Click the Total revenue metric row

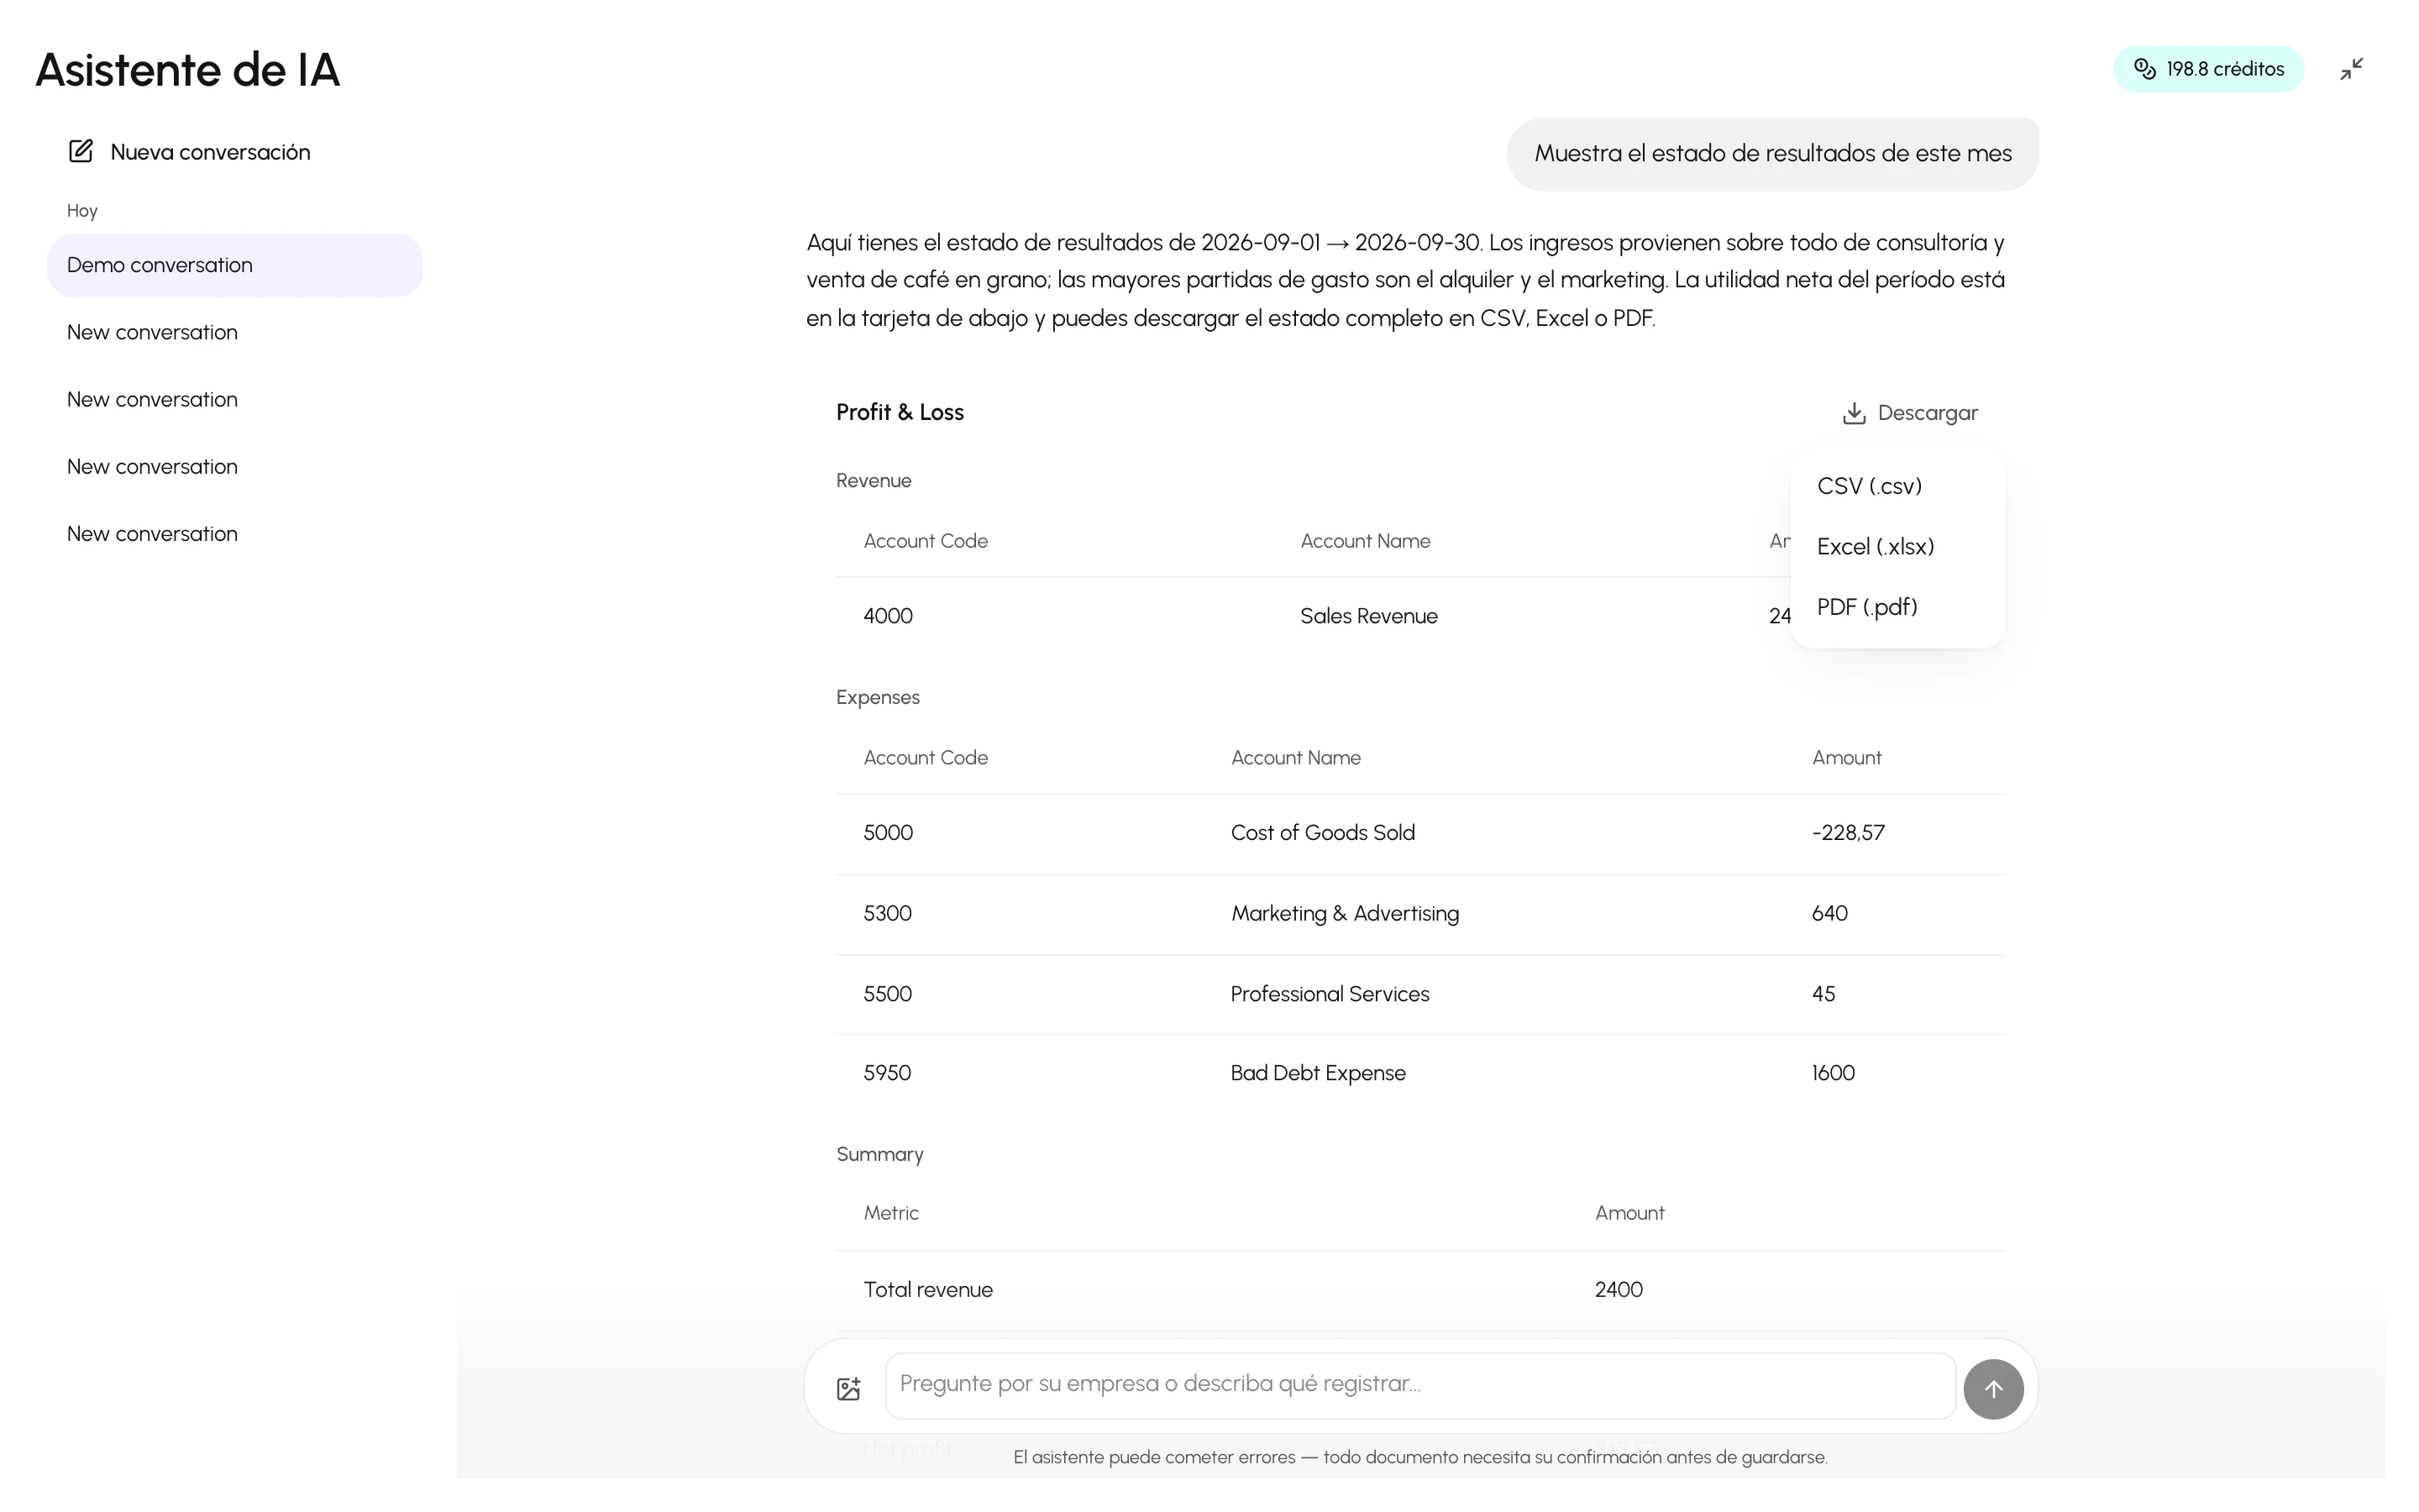click(x=1420, y=1290)
